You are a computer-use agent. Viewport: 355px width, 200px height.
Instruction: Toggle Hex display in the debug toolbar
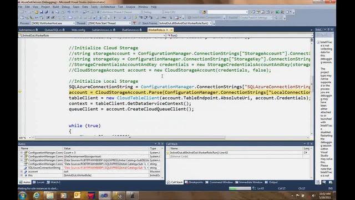[164, 17]
